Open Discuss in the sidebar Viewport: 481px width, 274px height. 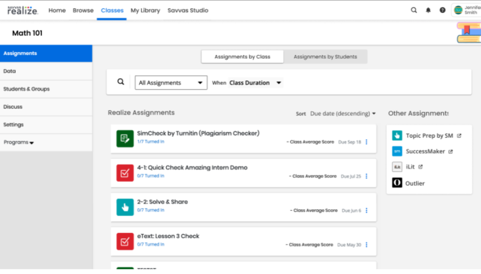point(46,106)
